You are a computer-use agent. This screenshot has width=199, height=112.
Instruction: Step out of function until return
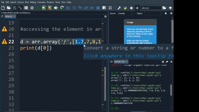pyautogui.click(x=86, y=8)
